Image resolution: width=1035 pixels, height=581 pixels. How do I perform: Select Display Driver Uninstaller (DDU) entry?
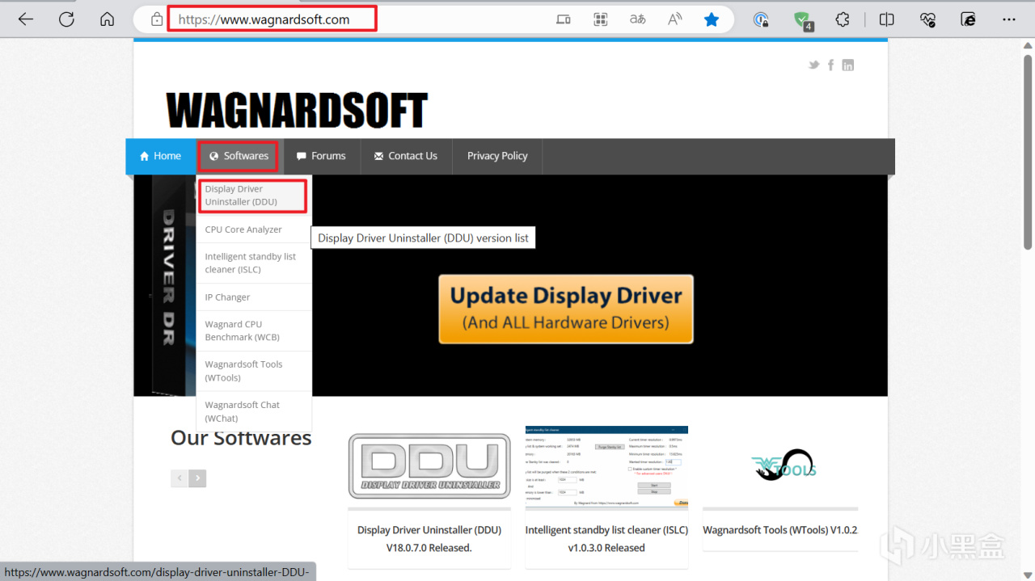pos(253,196)
